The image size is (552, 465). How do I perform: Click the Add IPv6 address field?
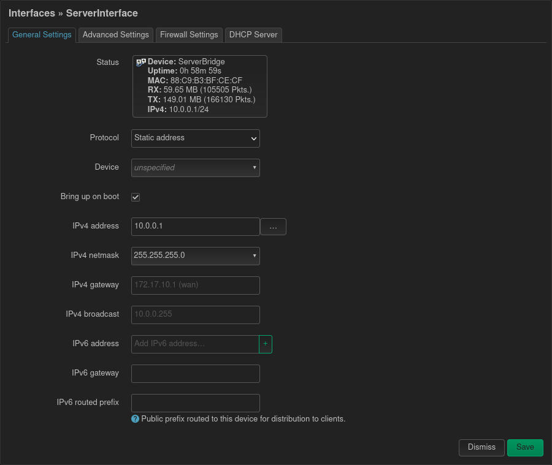pos(195,344)
